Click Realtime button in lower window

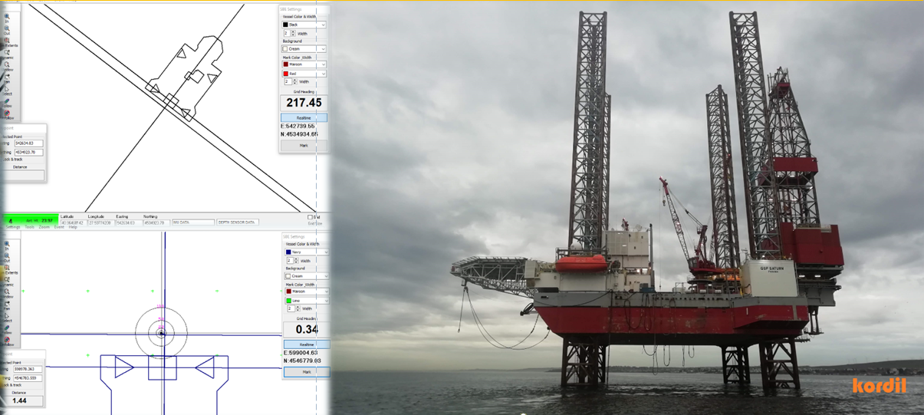pyautogui.click(x=307, y=345)
